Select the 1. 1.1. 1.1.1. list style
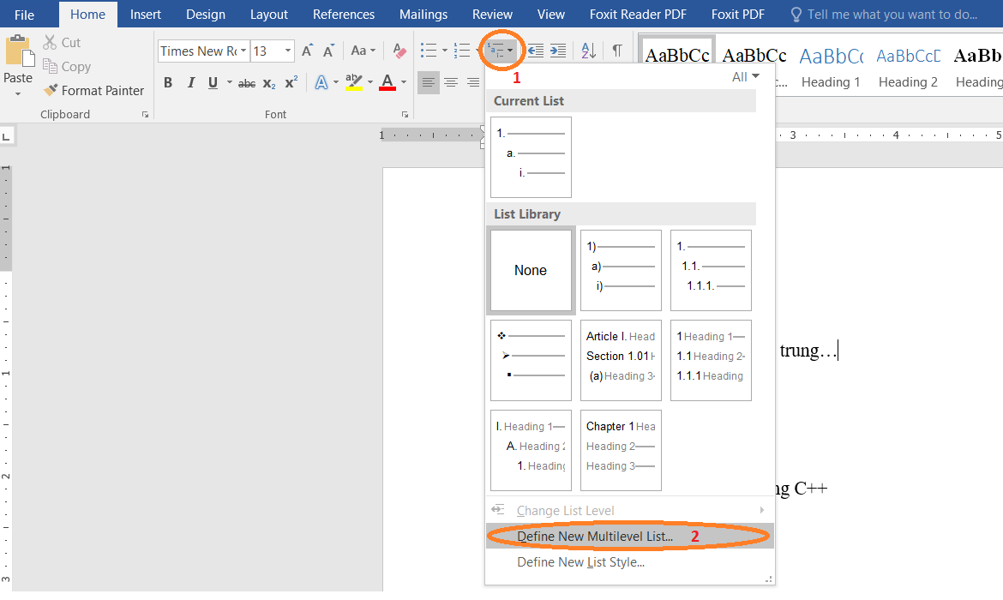The width and height of the screenshot is (1003, 600). (711, 270)
